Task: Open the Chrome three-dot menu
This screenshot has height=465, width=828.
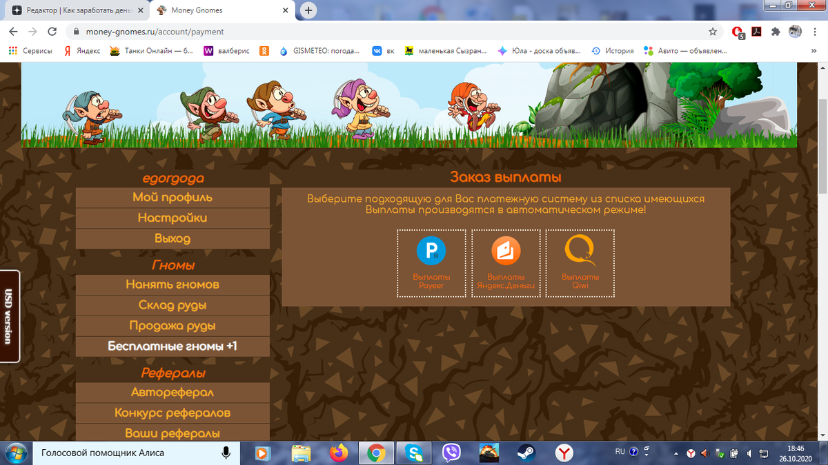Action: [x=815, y=32]
